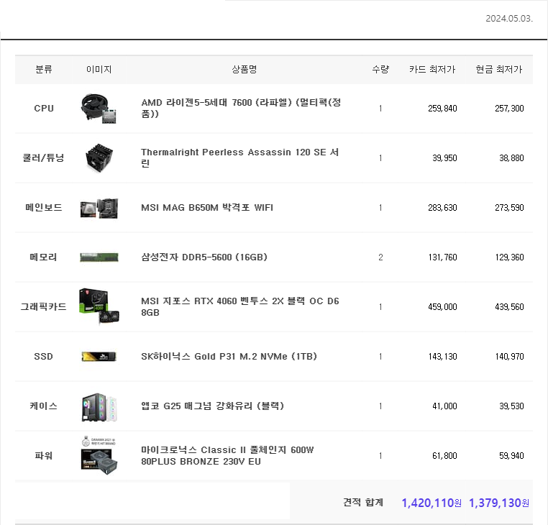Click Thermalright Peerless Assassin 120 SE name
Screen dimensions: 548x525
(x=241, y=157)
